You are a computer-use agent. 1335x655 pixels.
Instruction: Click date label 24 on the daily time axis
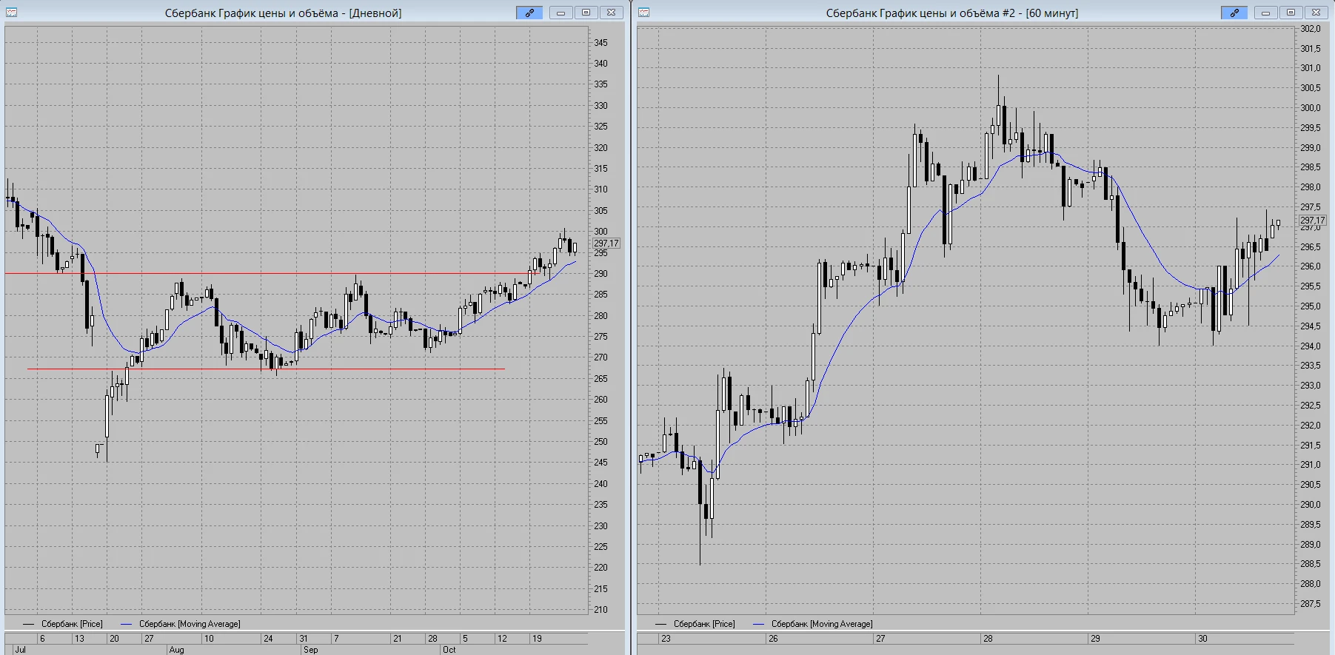pos(268,638)
